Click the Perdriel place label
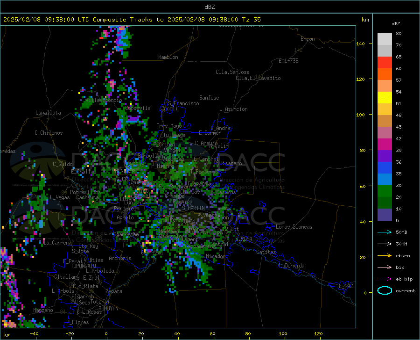420x340 pixels. click(x=125, y=209)
